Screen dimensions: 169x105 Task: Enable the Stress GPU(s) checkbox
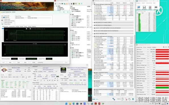4,24
